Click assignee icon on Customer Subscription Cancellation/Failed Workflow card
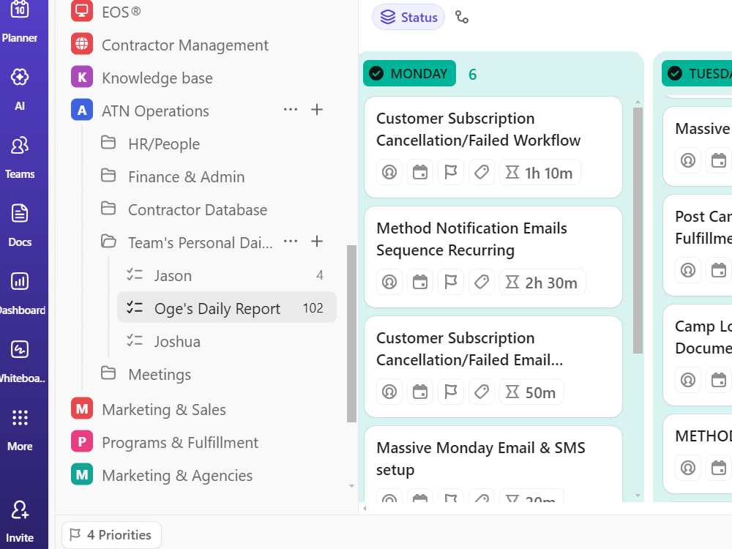 [x=389, y=172]
